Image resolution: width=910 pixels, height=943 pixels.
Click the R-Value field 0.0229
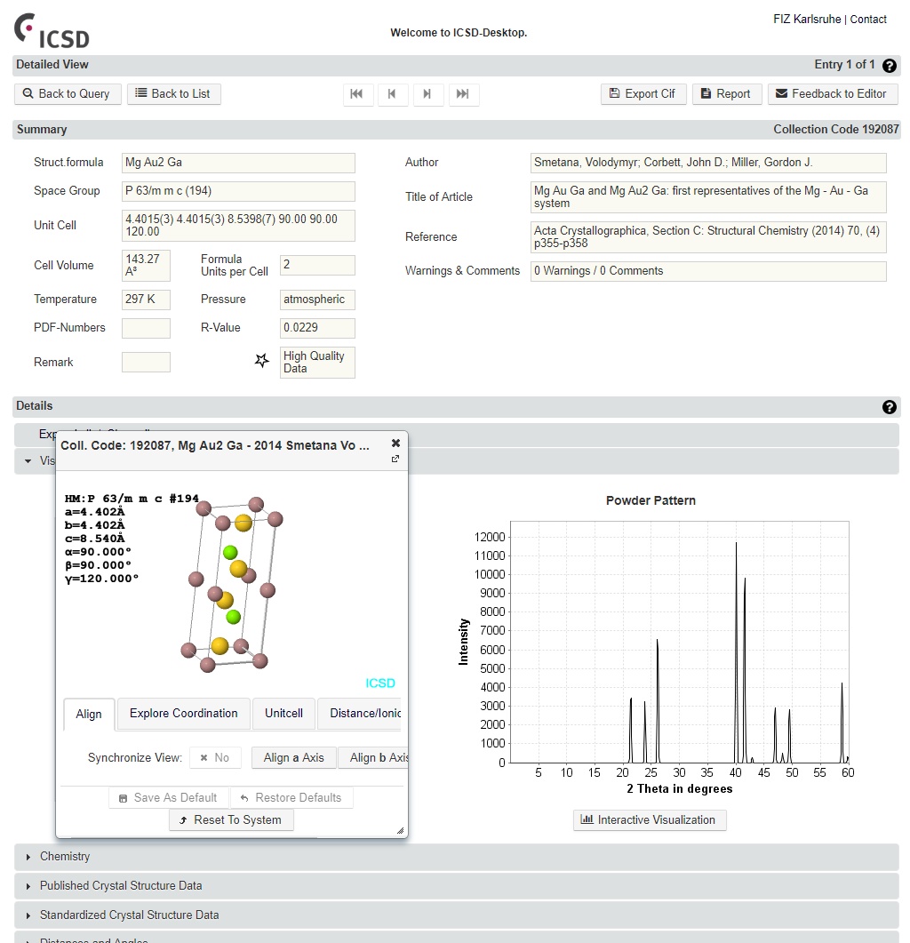(317, 328)
